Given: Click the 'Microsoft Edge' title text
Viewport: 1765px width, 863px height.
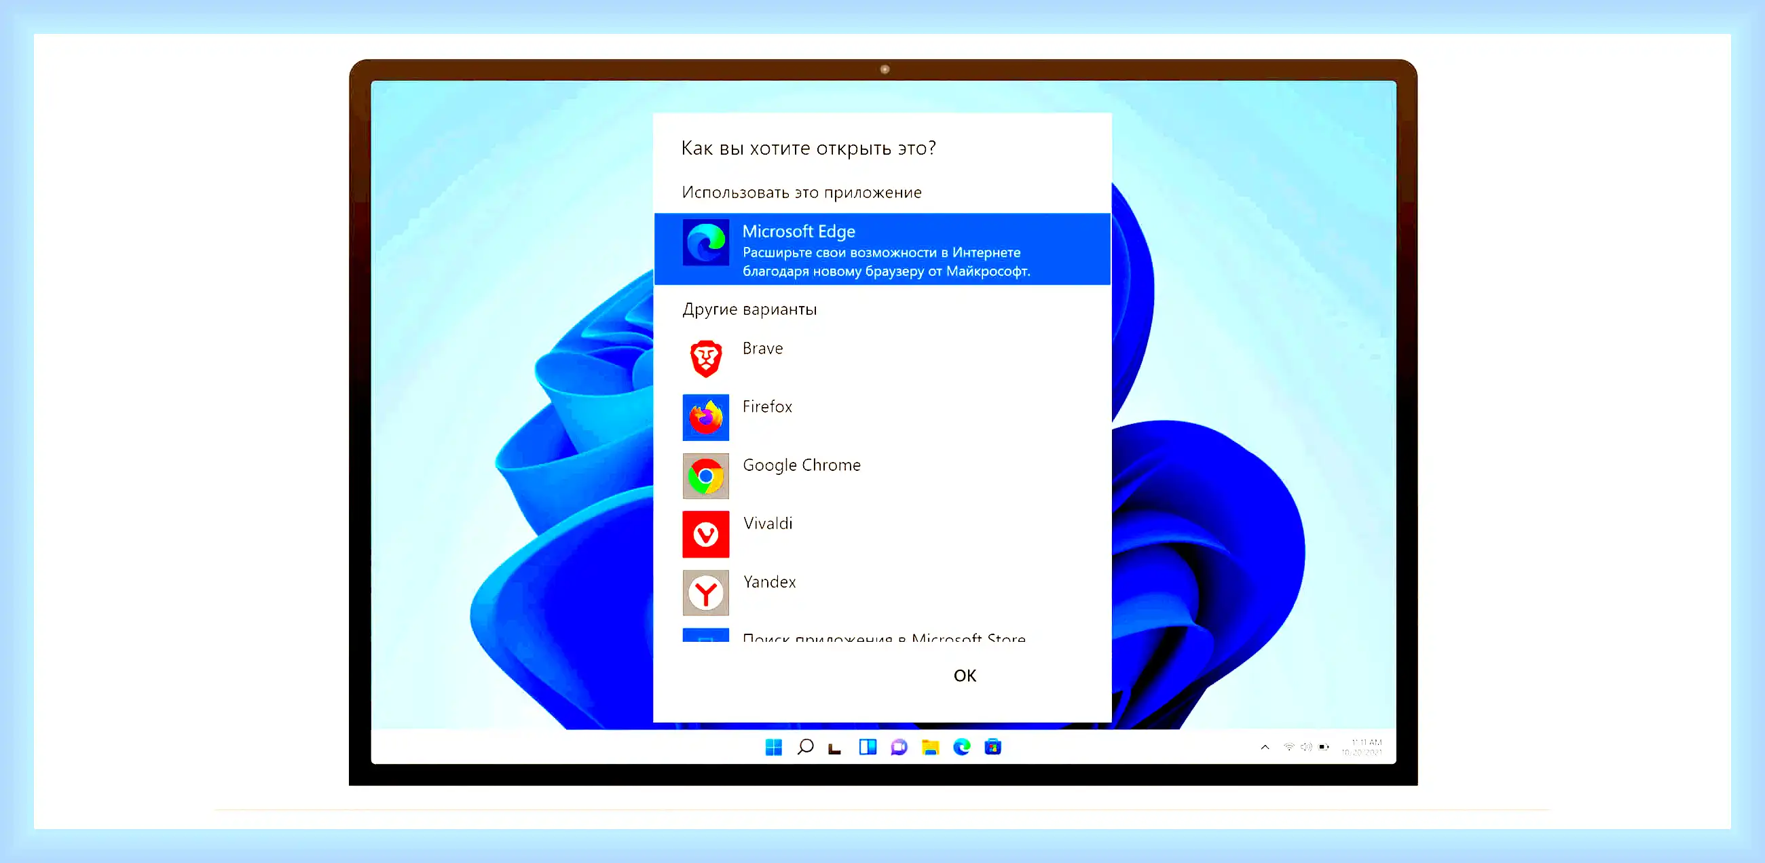Looking at the screenshot, I should [x=799, y=231].
